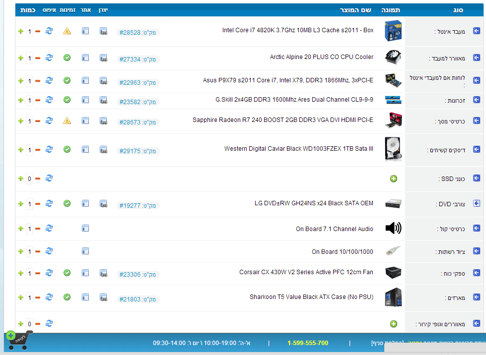Expand the Intel processor category arrow
Screen dimensions: 486x355
[x=477, y=31]
